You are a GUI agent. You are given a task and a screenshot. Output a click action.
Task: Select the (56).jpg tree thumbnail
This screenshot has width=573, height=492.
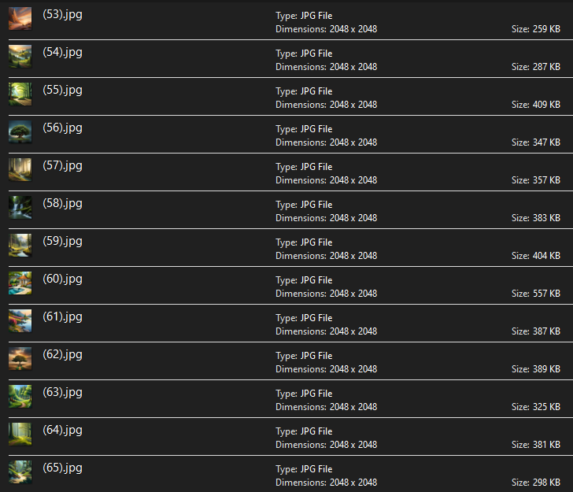pos(20,131)
